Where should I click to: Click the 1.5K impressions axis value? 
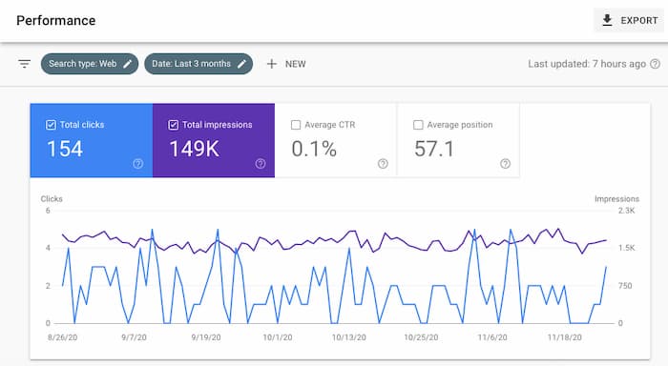pos(627,248)
